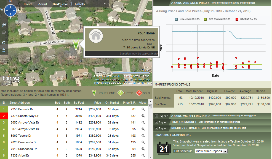Toggle map Labels option
The image size is (272, 159).
(80, 4)
